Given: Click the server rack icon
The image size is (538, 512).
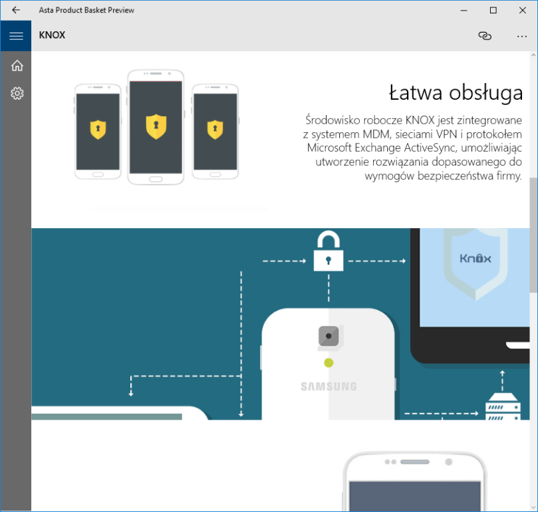Looking at the screenshot, I should 503,405.
